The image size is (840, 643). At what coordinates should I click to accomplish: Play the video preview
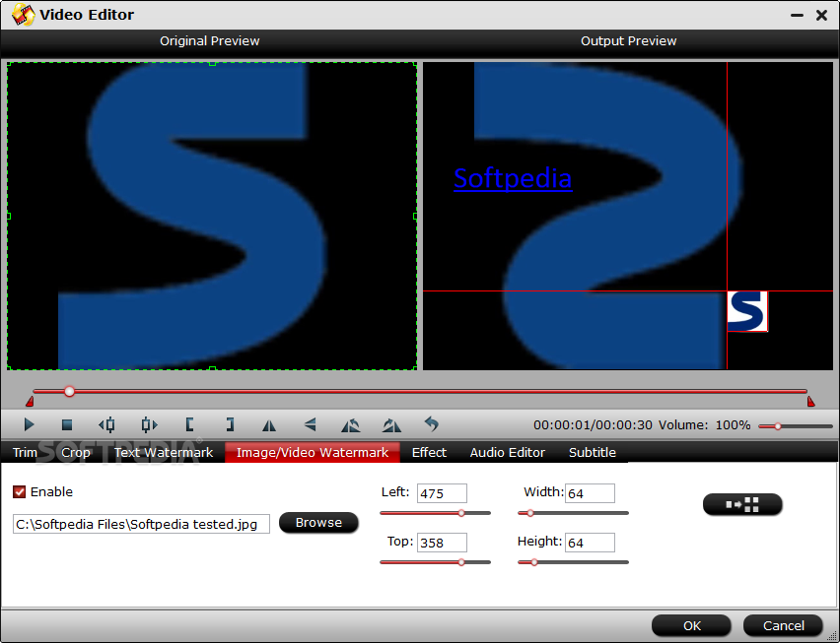click(29, 424)
